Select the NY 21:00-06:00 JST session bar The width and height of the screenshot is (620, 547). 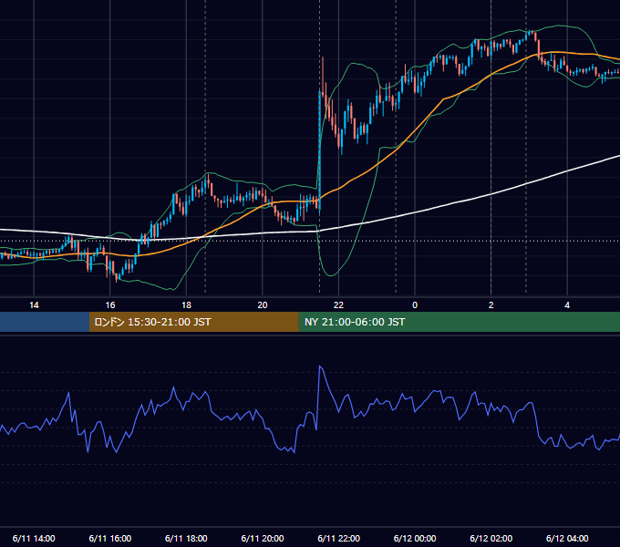point(459,322)
